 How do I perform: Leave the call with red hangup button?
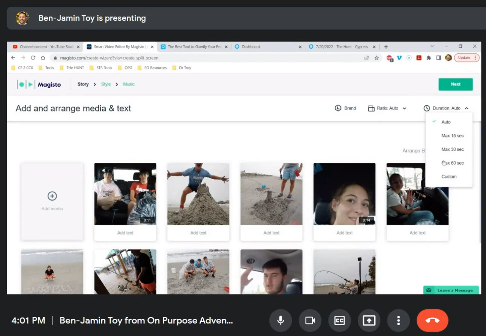[x=432, y=321]
